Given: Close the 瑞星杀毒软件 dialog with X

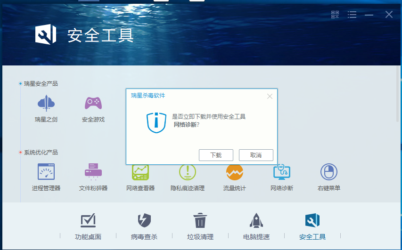Looking at the screenshot, I should pos(270,97).
